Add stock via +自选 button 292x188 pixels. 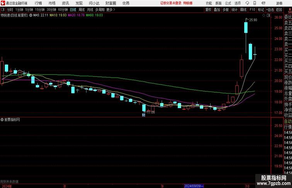click(x=270, y=10)
